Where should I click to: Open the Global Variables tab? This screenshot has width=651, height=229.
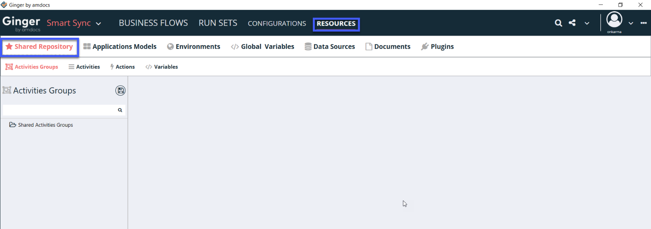pyautogui.click(x=263, y=47)
